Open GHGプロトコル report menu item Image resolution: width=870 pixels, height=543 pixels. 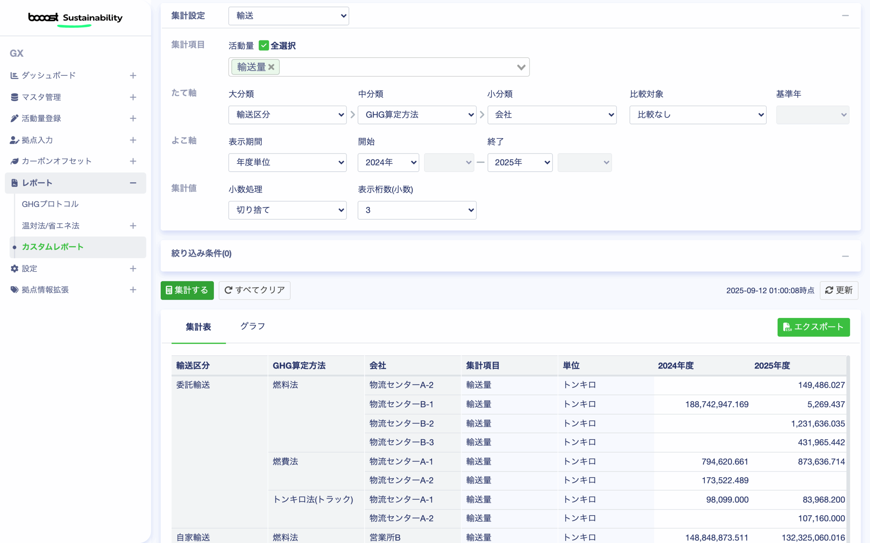[x=50, y=204]
